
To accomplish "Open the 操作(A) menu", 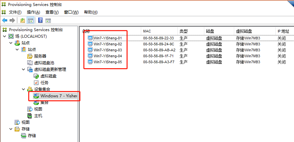I will (x=33, y=12).
